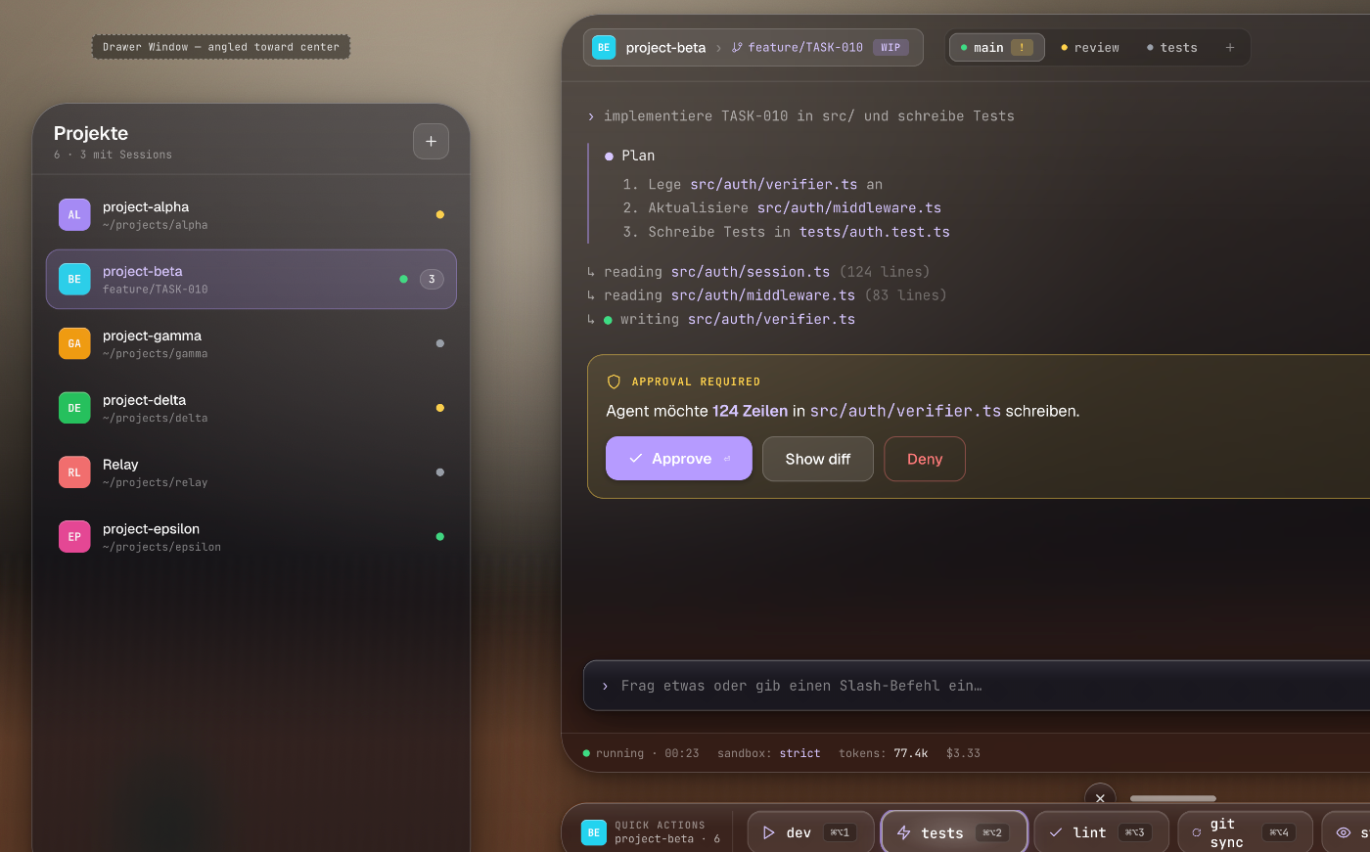
Task: Open tests/auth.test.ts link in plan step 3
Action: 874,232
